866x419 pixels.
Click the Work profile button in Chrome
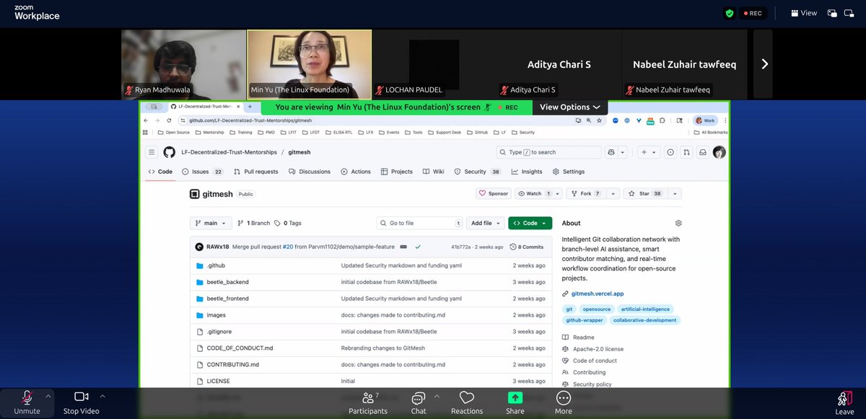[704, 120]
